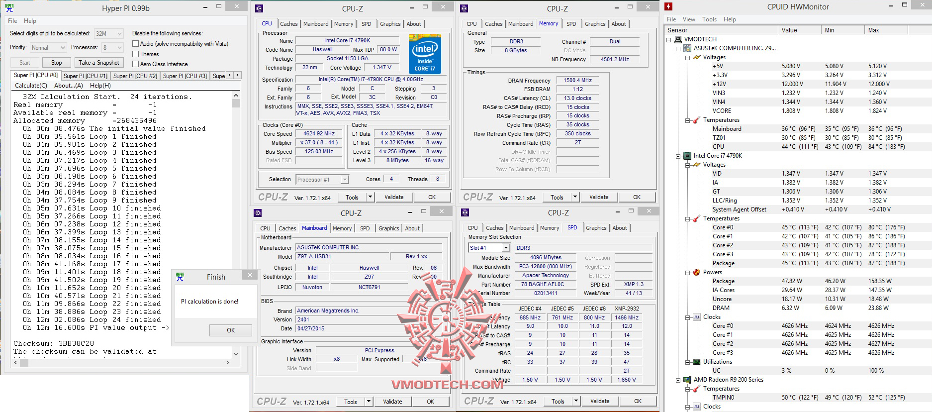Click the Value column header in HWMonitor

coord(800,30)
